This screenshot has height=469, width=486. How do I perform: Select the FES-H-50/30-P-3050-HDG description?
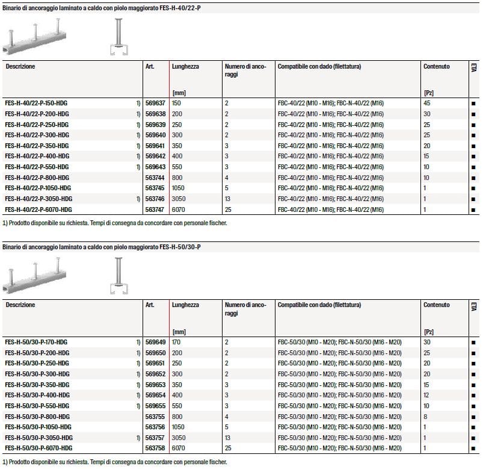point(38,438)
